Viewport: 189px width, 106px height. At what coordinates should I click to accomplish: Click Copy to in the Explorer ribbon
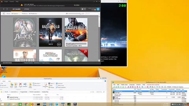pos(16,85)
